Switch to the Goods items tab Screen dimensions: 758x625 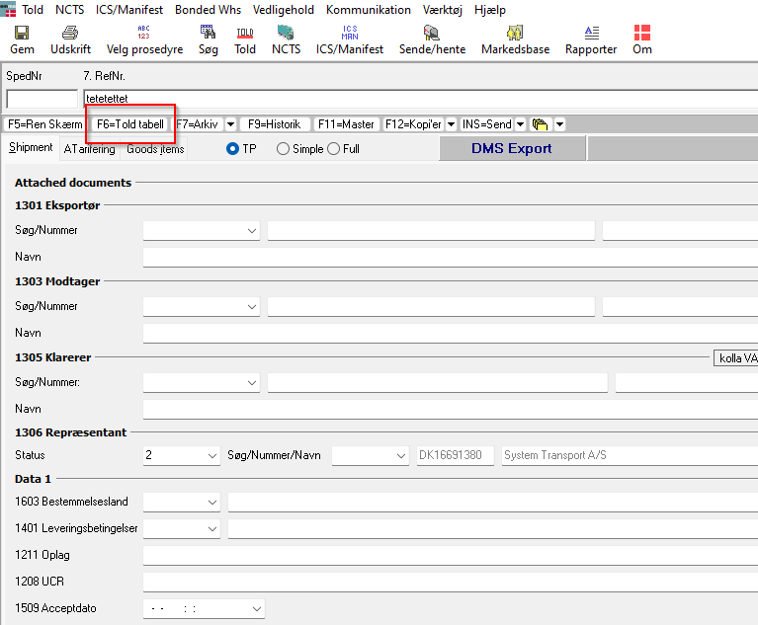click(x=155, y=149)
